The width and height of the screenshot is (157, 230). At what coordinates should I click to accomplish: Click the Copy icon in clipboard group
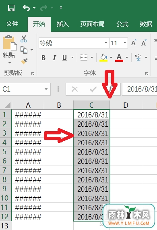tap(24, 50)
